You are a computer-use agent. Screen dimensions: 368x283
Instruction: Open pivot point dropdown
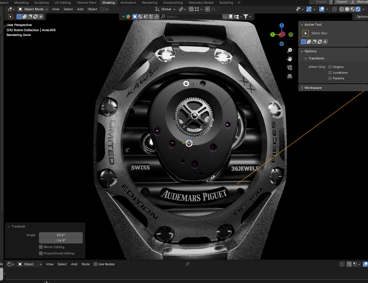(x=182, y=9)
